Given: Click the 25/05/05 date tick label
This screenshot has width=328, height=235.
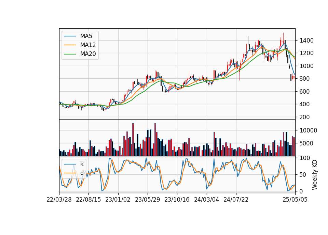Looking at the screenshot, I should (295, 200).
